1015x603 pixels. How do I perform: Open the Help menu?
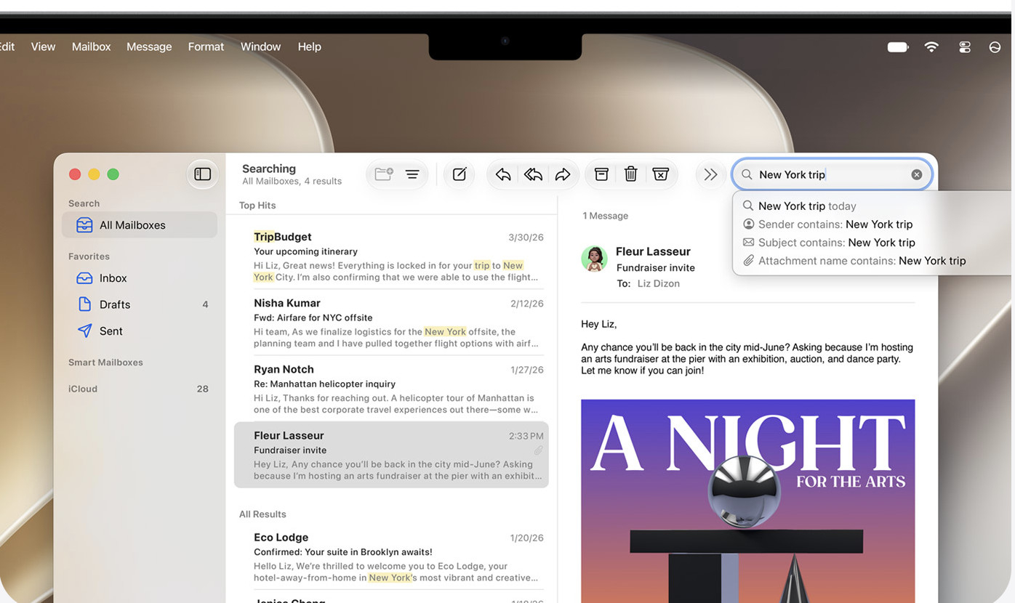point(309,46)
